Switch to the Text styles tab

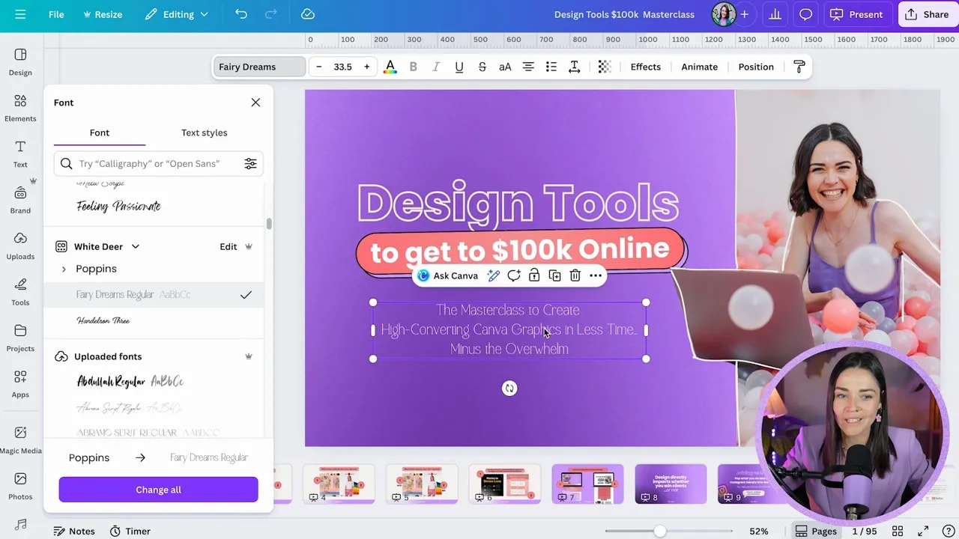pyautogui.click(x=204, y=133)
